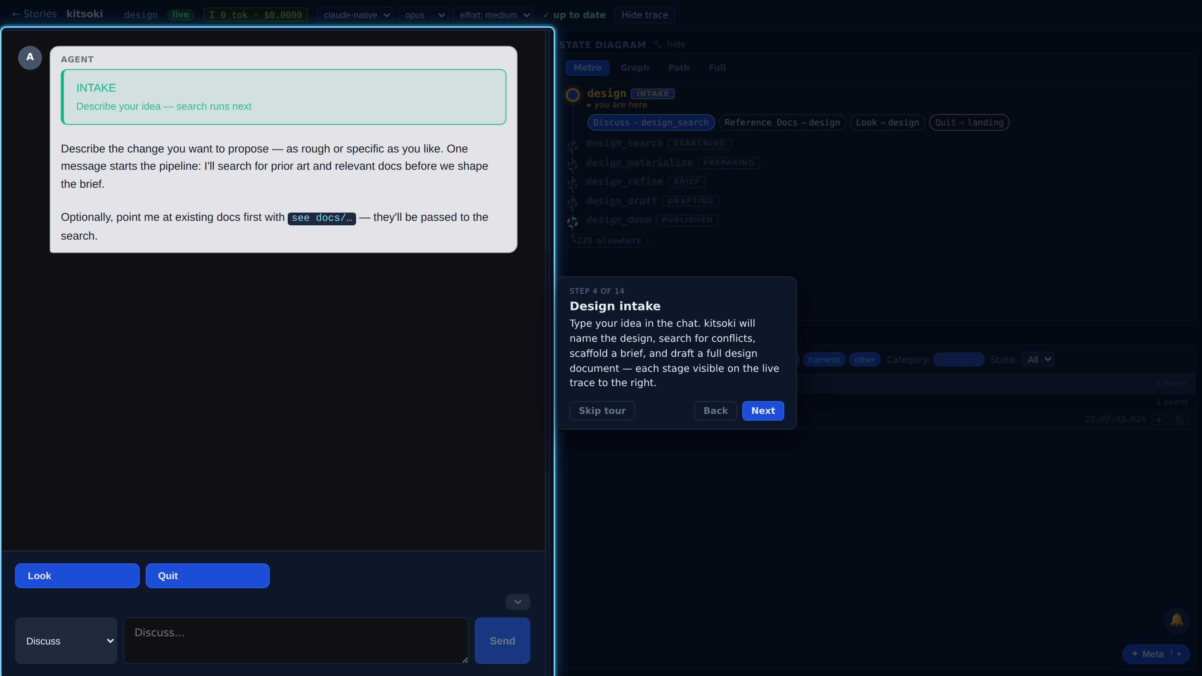Click the notification bell icon
This screenshot has height=676, width=1202.
(x=1176, y=620)
